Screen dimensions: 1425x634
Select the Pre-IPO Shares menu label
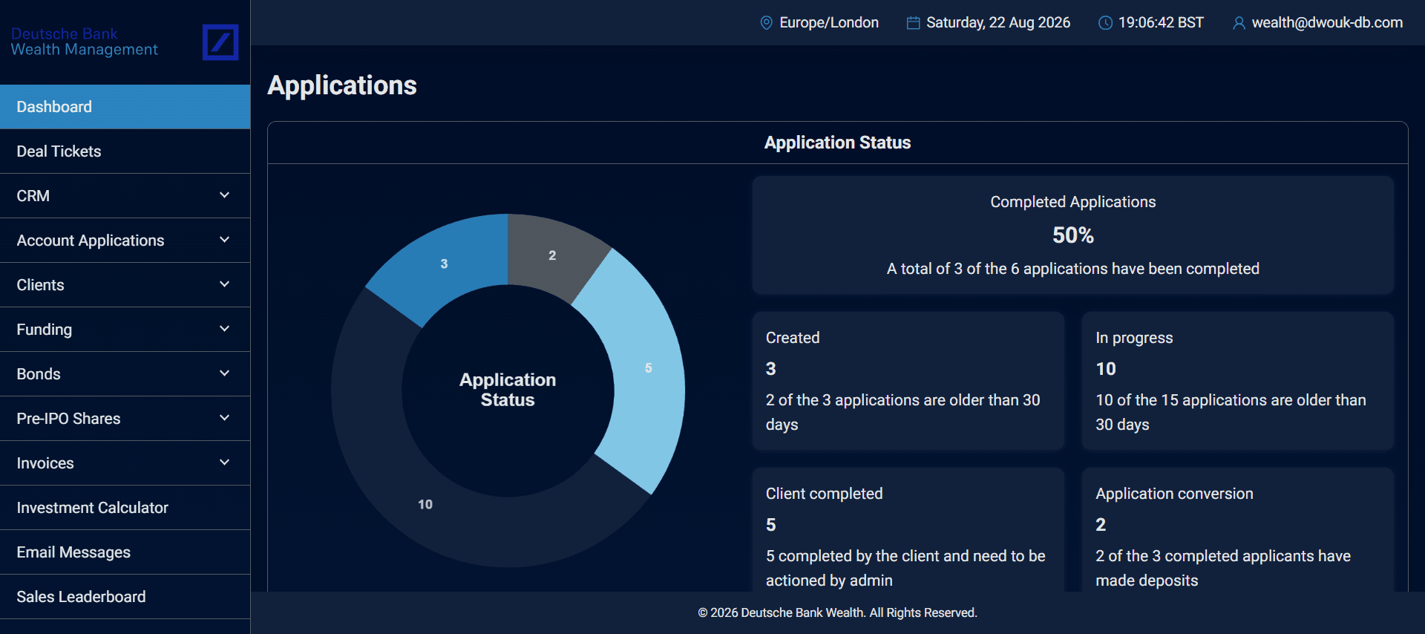click(68, 419)
